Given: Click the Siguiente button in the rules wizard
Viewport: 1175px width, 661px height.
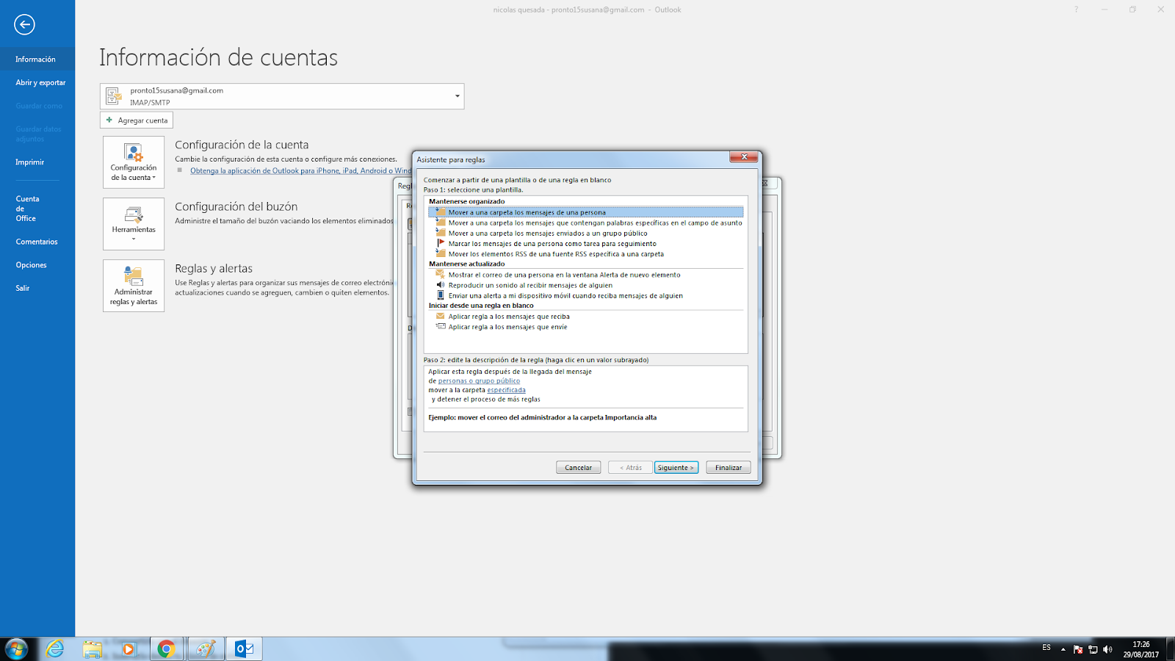Looking at the screenshot, I should [676, 467].
